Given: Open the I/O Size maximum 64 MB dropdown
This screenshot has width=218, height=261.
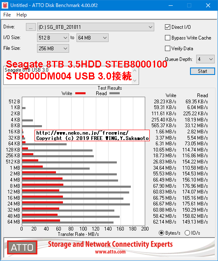Looking at the screenshot, I should click(x=93, y=38).
